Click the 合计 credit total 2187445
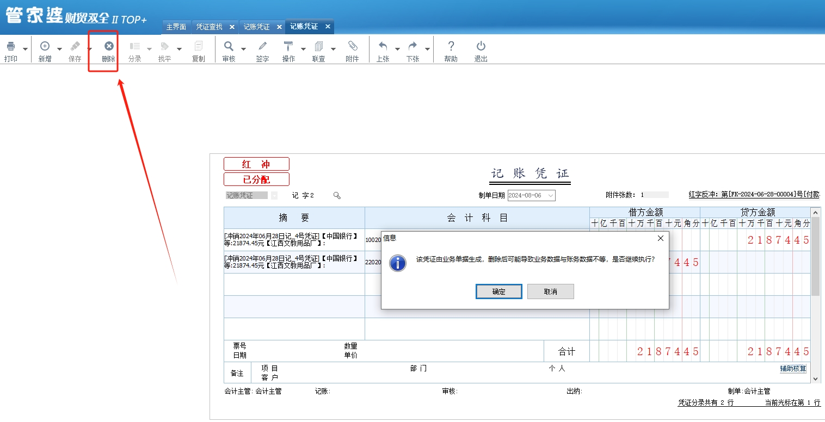 click(x=778, y=351)
